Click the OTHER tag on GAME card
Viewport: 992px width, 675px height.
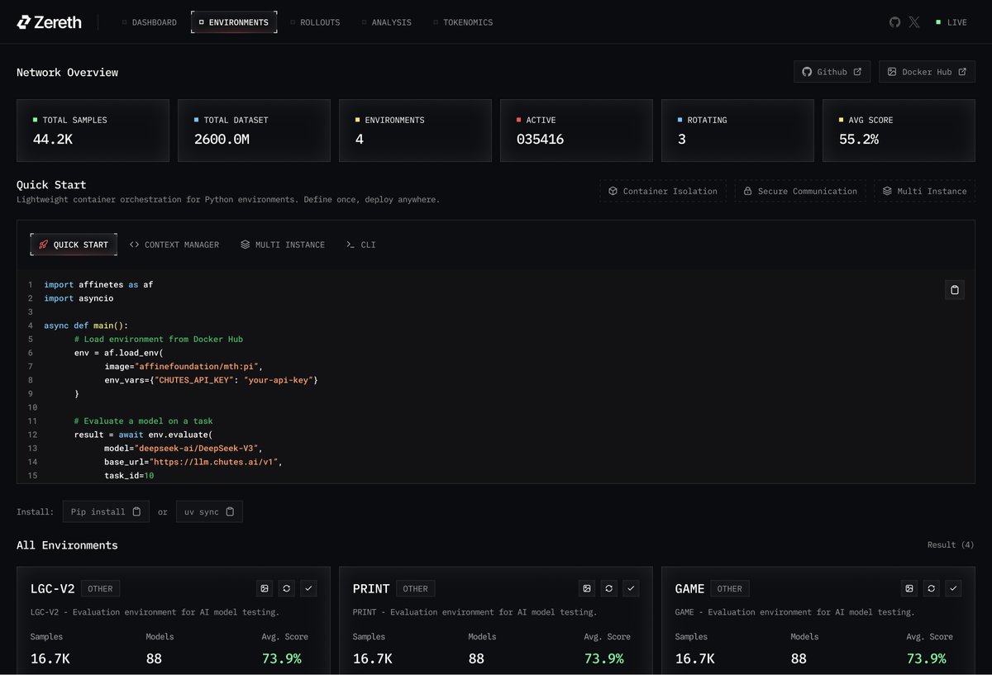coord(729,589)
